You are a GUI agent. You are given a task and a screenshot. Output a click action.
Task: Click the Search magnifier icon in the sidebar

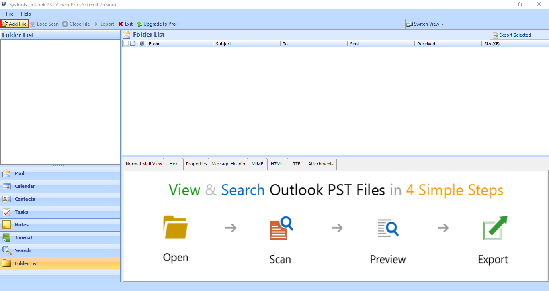tap(6, 250)
